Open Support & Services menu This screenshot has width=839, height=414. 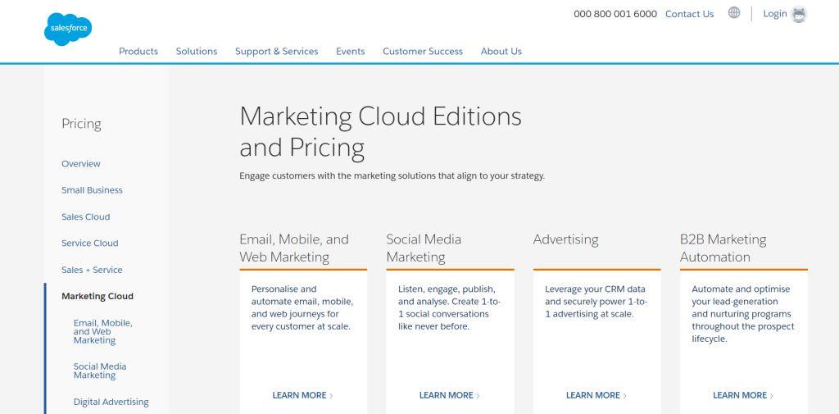pyautogui.click(x=277, y=52)
